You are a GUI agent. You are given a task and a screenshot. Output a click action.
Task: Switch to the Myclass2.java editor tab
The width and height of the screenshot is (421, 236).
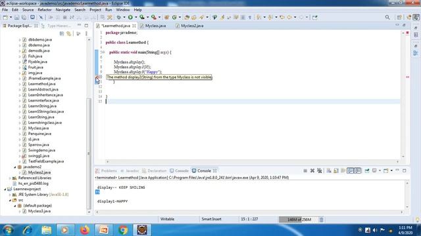click(189, 26)
